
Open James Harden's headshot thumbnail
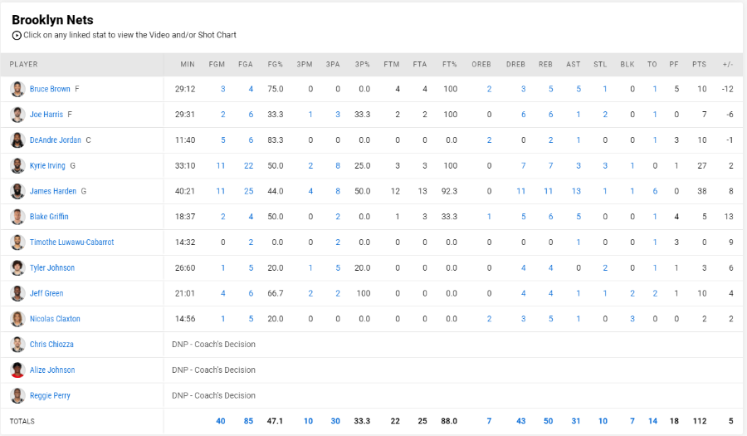click(x=17, y=191)
